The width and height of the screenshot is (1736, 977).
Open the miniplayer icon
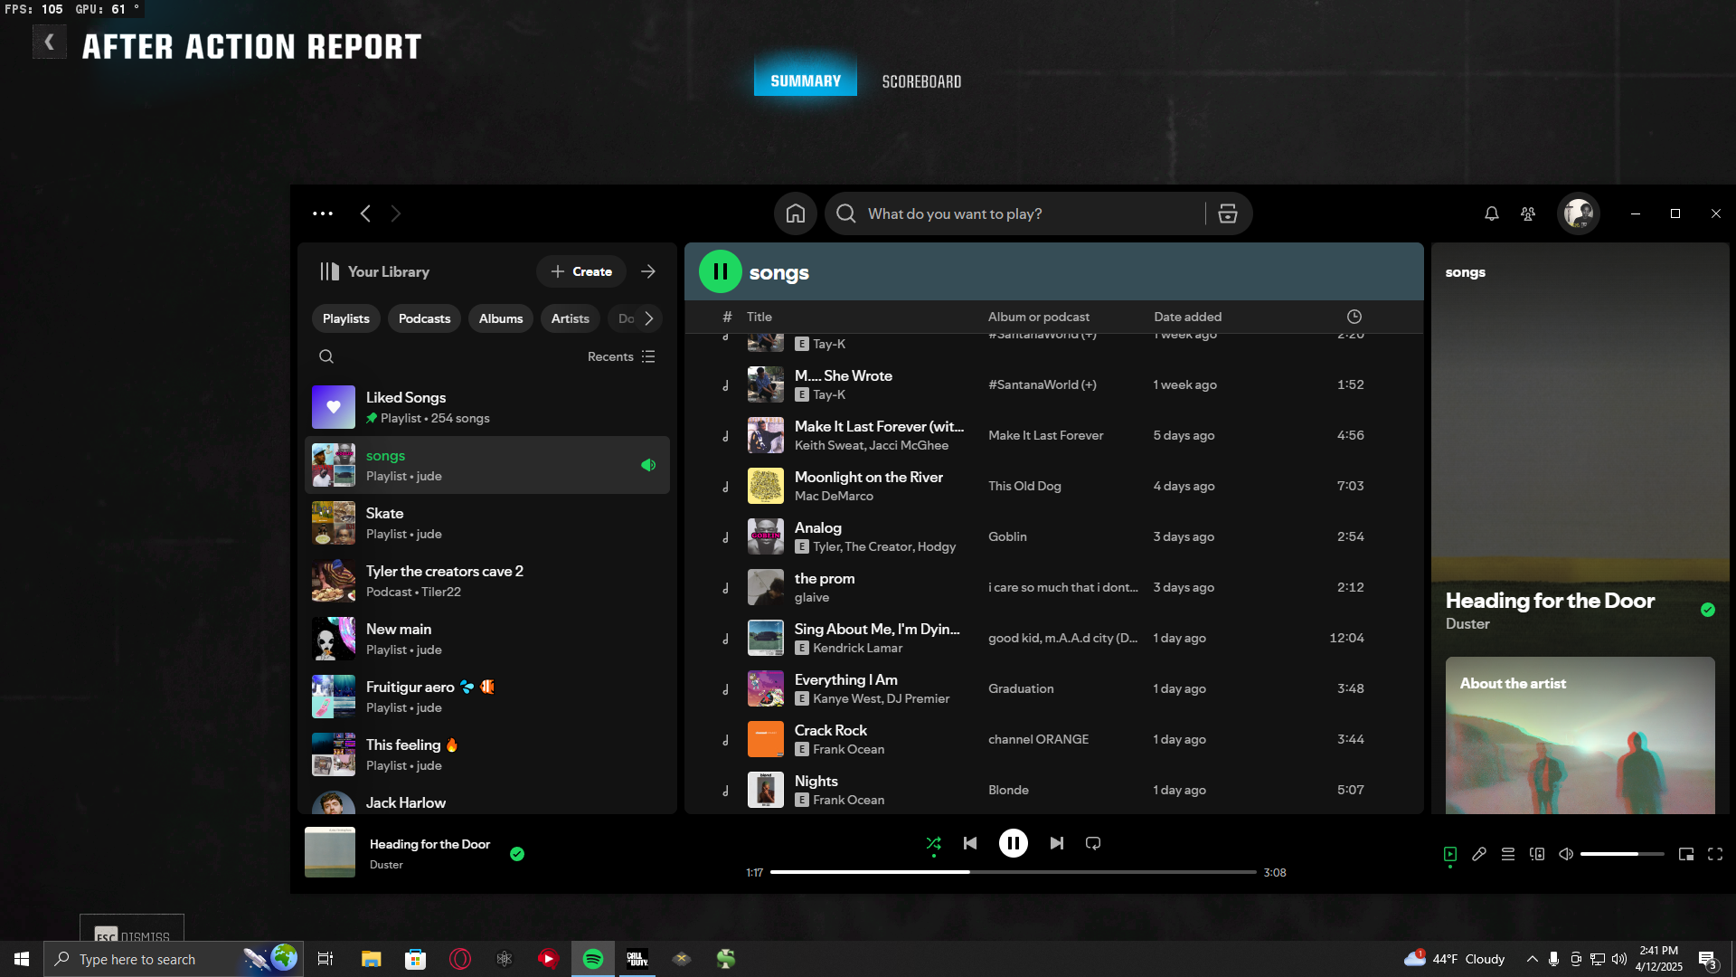(1686, 854)
